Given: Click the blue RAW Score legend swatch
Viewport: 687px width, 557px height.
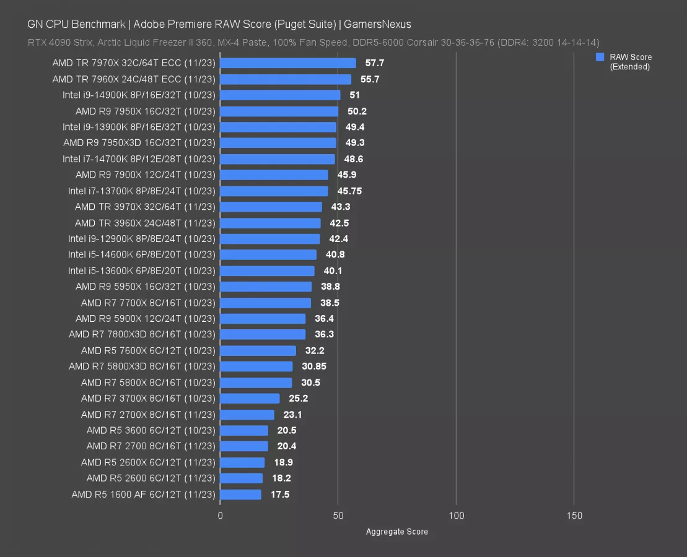Looking at the screenshot, I should pos(600,57).
